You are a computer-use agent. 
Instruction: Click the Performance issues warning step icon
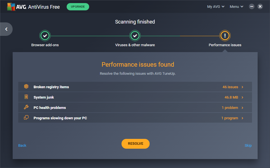[x=225, y=36]
